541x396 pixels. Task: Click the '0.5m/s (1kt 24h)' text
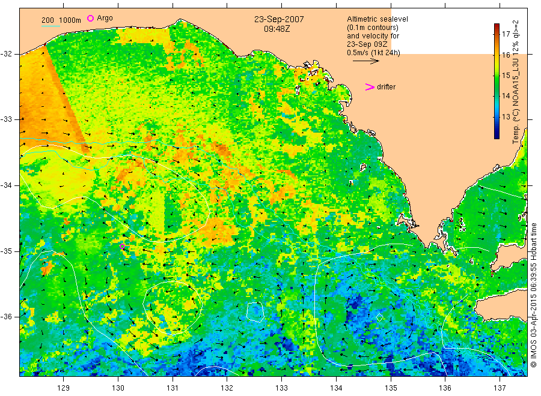(373, 53)
